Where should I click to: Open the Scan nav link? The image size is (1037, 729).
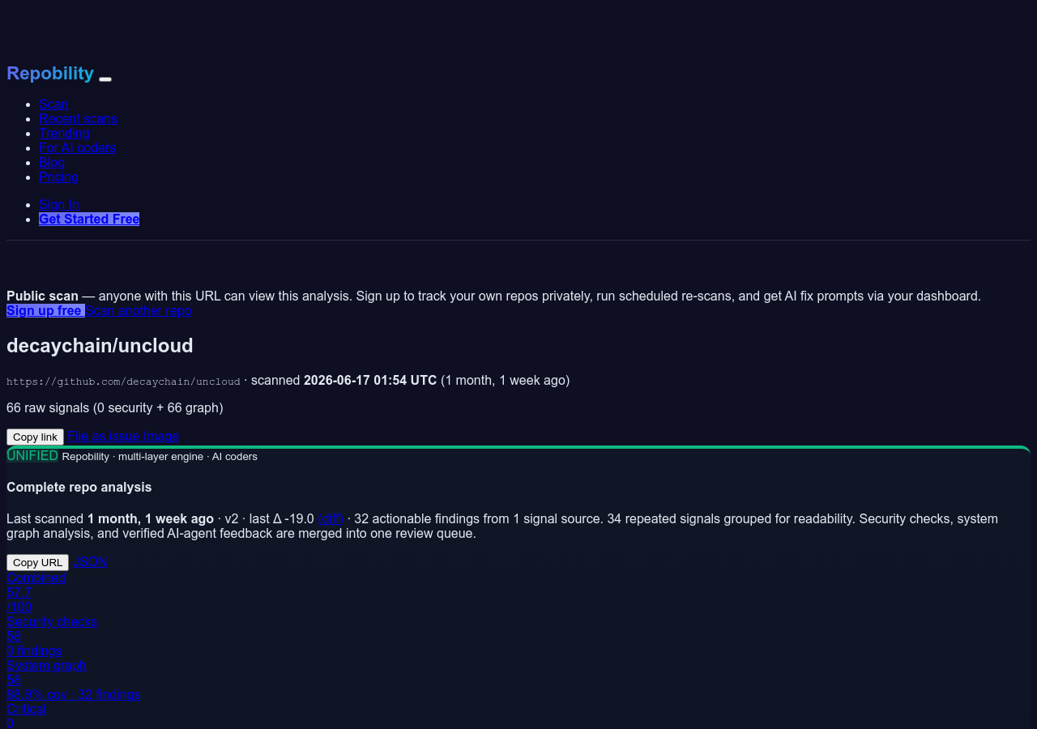pyautogui.click(x=53, y=104)
